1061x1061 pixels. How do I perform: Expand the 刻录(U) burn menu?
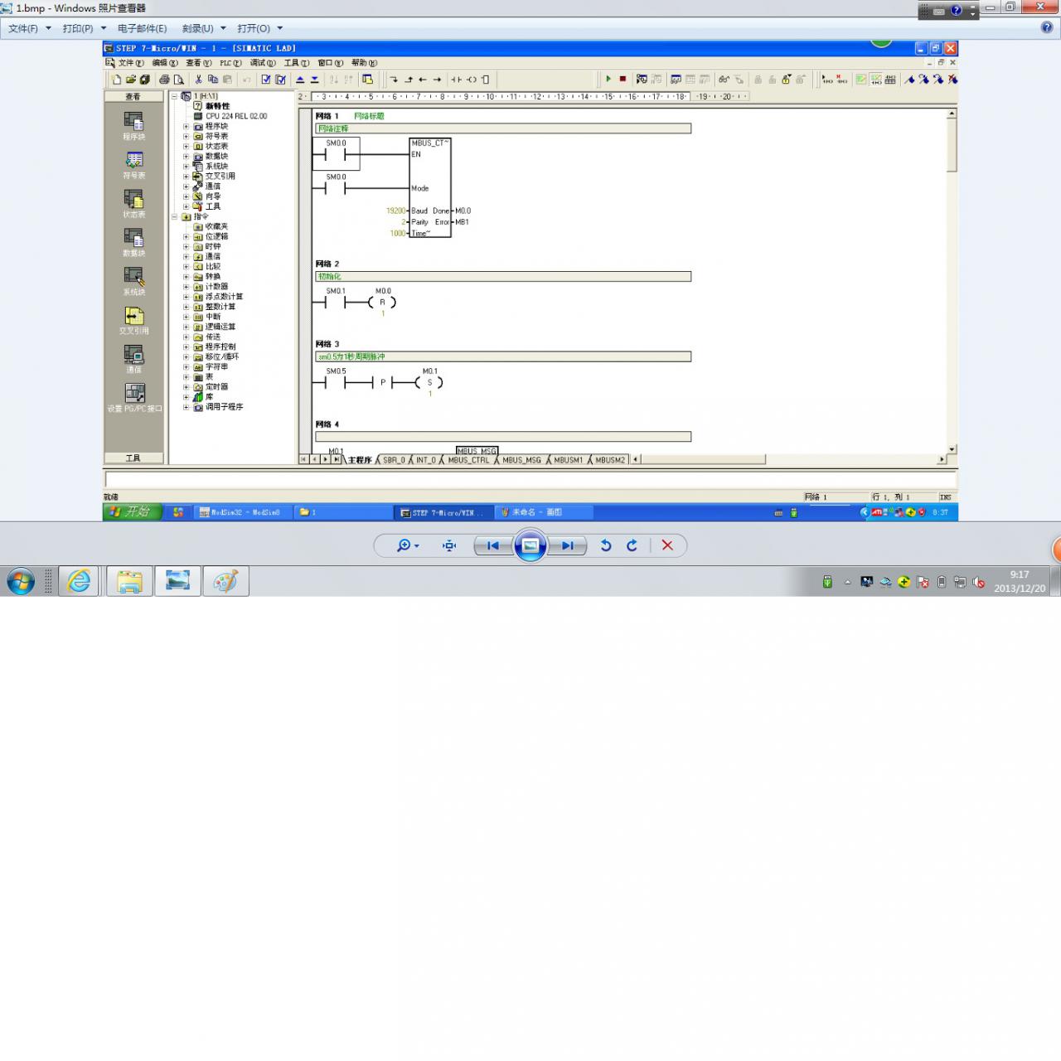(203, 28)
